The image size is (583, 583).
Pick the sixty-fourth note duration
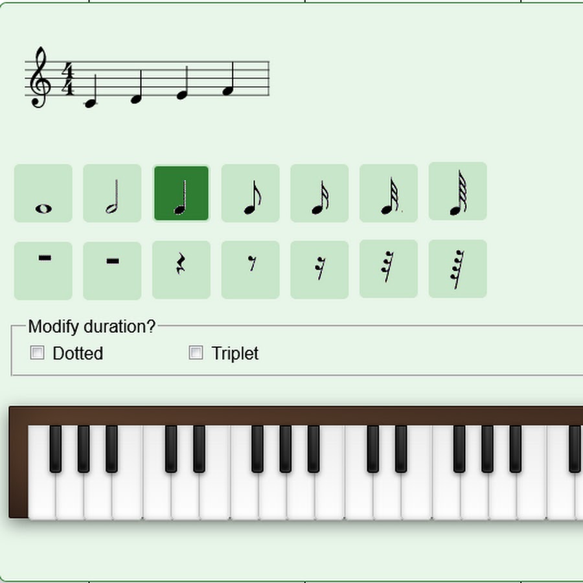click(x=458, y=191)
